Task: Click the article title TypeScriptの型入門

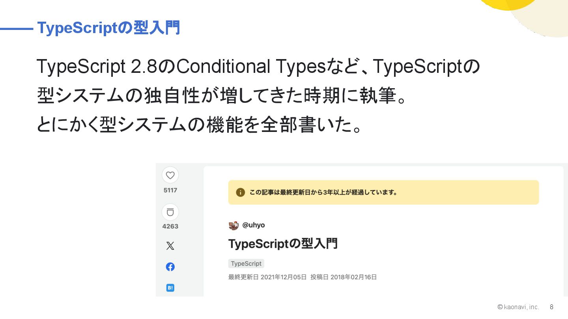Action: [283, 244]
